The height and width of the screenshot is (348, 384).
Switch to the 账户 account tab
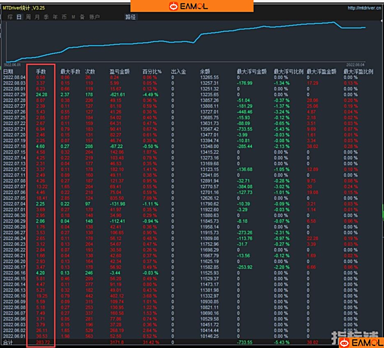point(94,17)
